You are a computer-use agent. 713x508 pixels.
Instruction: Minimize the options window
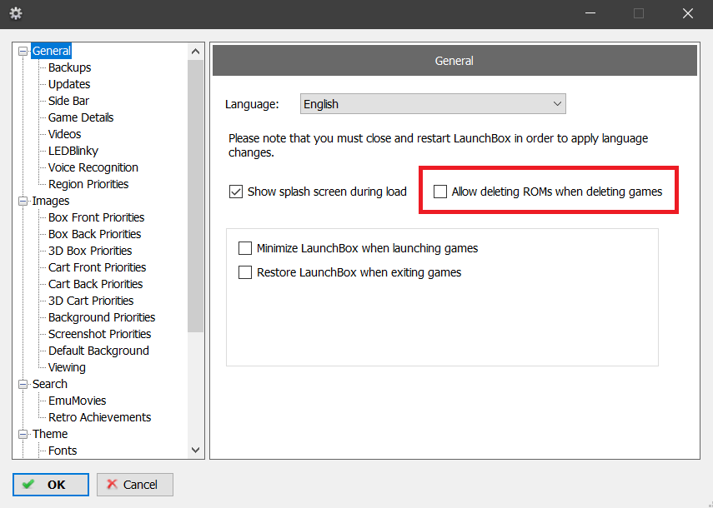tap(590, 13)
